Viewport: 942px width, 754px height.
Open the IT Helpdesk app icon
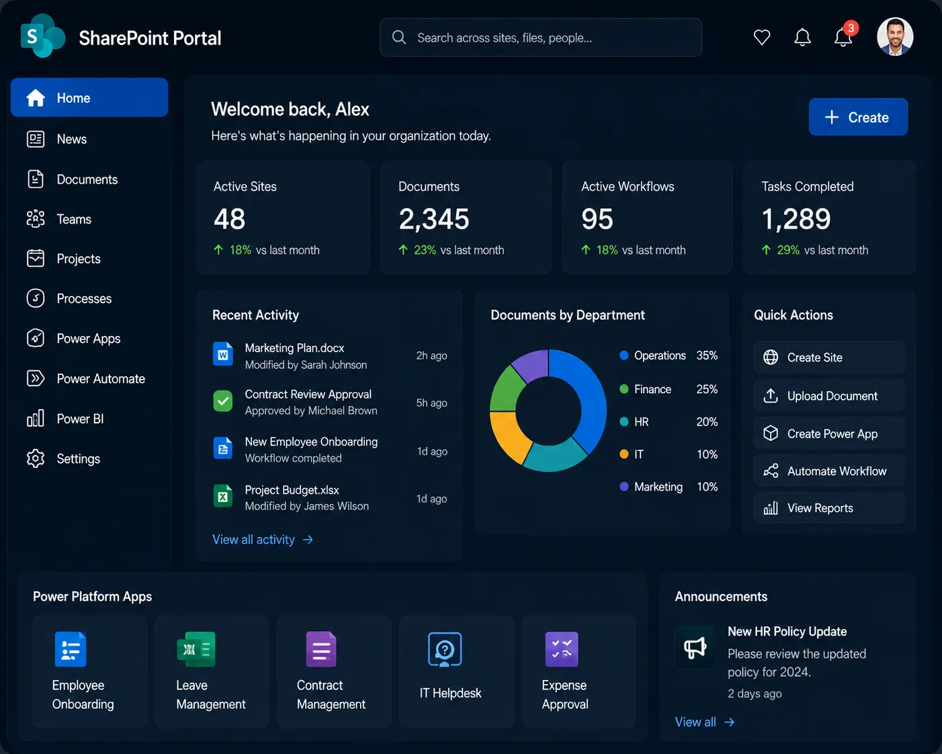click(x=445, y=649)
